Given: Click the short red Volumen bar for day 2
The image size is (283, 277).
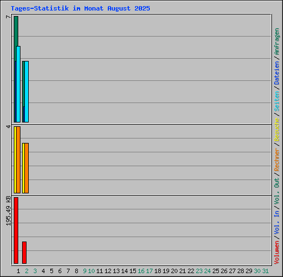Looking at the screenshot, I should coord(24,253).
